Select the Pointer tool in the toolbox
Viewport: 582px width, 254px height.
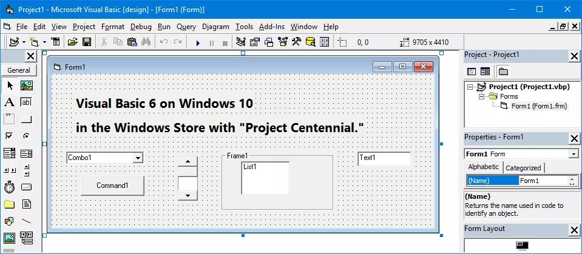10,85
